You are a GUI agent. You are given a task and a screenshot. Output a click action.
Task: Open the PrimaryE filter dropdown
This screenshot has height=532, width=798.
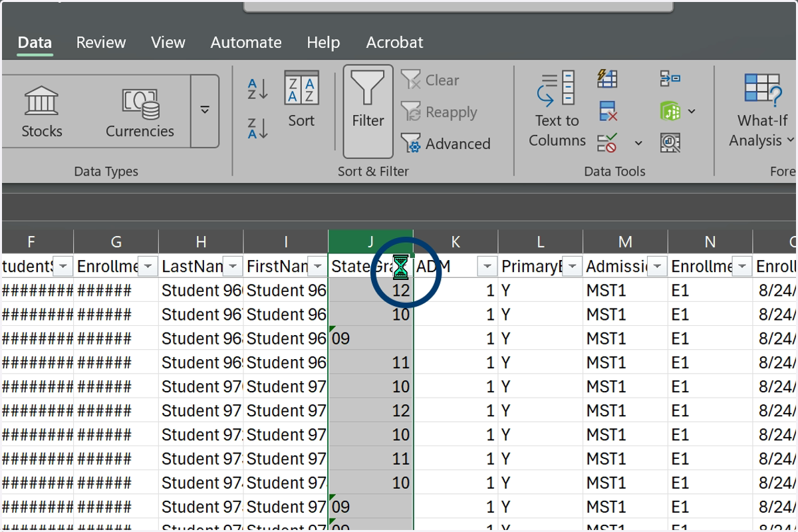point(573,267)
